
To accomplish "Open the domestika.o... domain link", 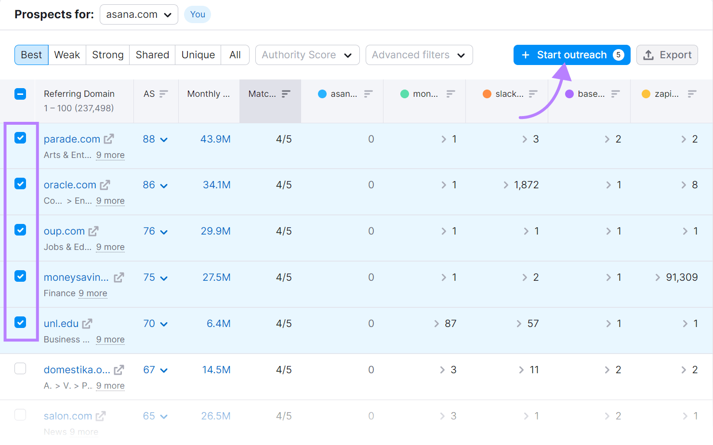I will (x=77, y=370).
